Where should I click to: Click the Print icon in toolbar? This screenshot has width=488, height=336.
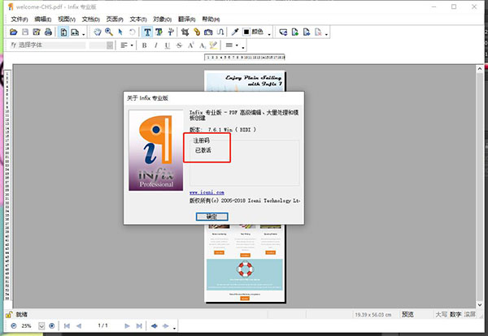49,32
